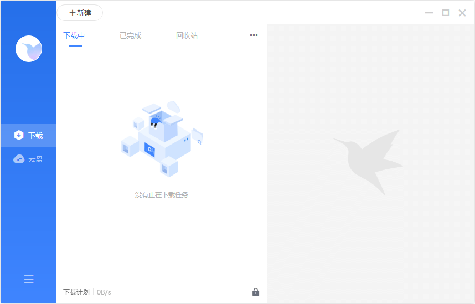Select the 云盘 label in sidebar
This screenshot has height=304, width=475.
35,159
